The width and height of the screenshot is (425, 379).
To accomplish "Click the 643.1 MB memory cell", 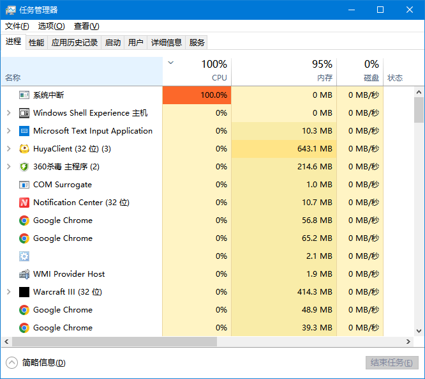I will pyautogui.click(x=284, y=149).
